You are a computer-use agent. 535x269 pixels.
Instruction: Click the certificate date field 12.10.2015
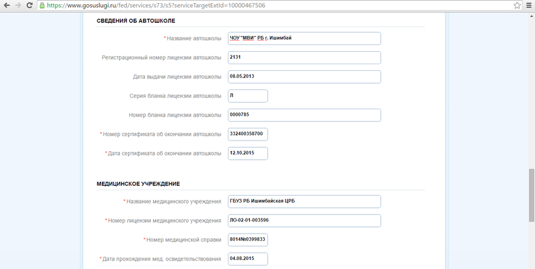coord(248,153)
